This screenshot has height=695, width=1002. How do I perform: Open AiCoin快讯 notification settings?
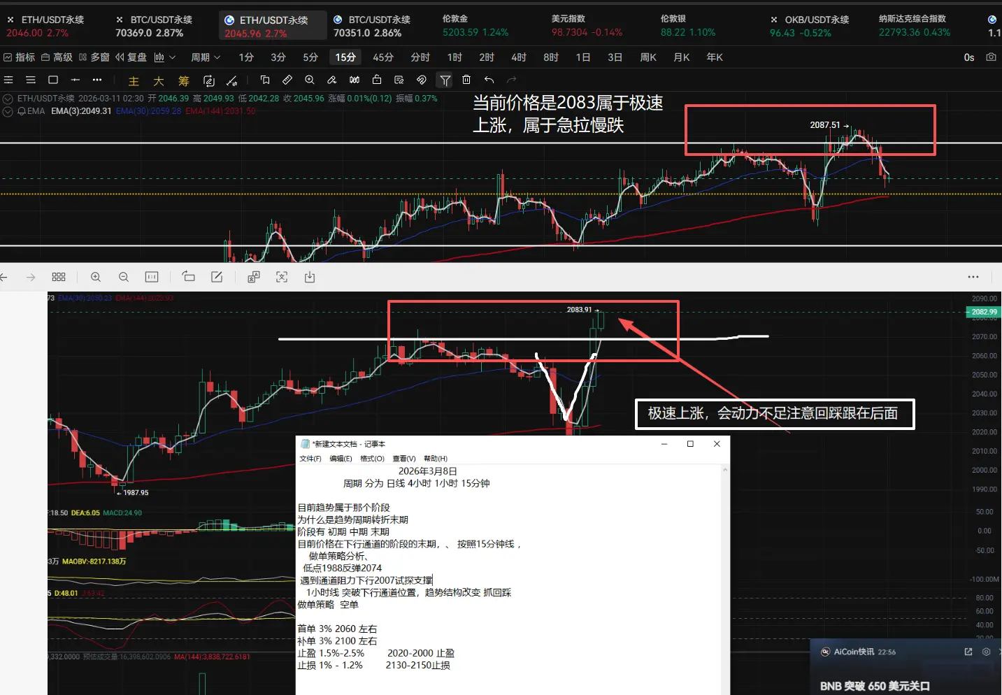click(986, 652)
